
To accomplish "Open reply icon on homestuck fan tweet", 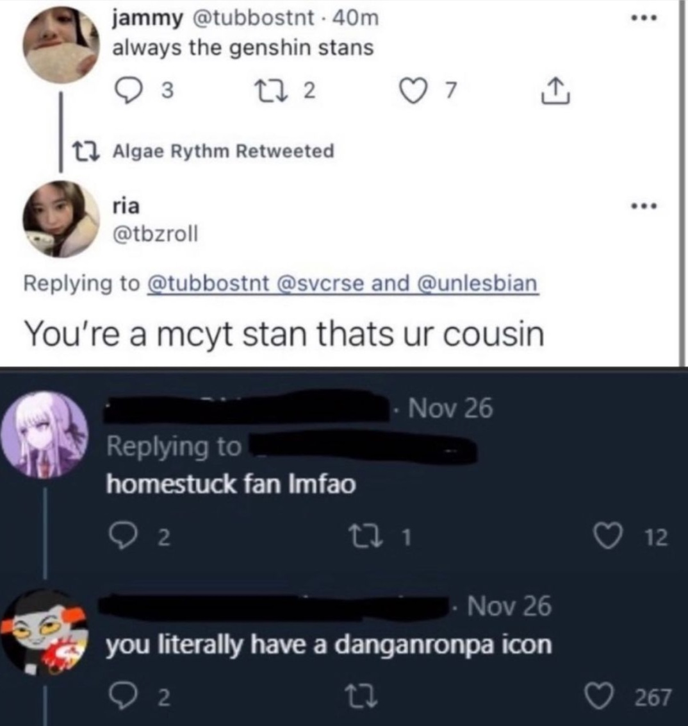I will point(122,538).
